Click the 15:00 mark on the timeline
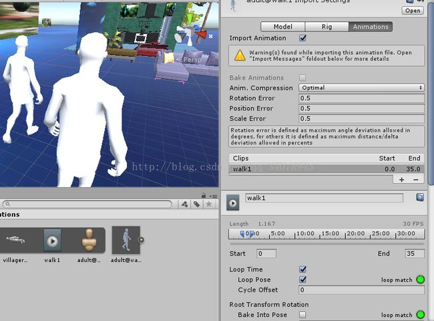This screenshot has width=434, height=321. tap(331, 233)
